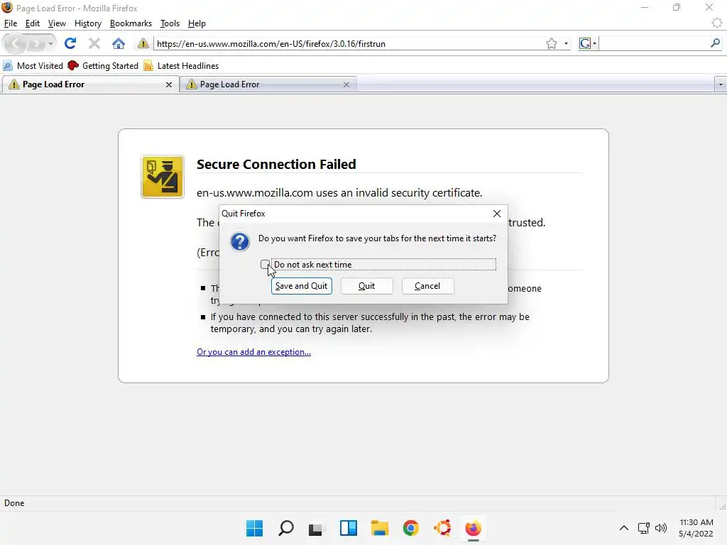The height and width of the screenshot is (545, 727).
Task: Open the Edit menu
Action: click(33, 23)
